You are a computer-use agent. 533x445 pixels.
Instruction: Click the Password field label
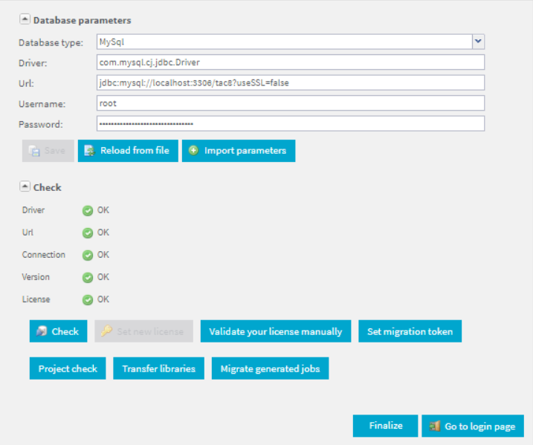pyautogui.click(x=41, y=124)
